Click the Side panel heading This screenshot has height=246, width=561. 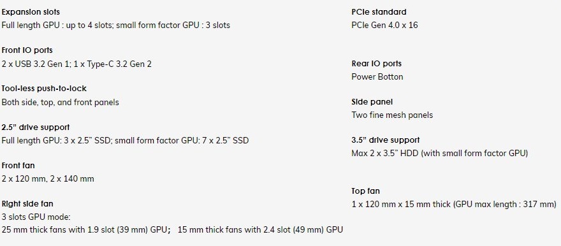[x=372, y=102]
